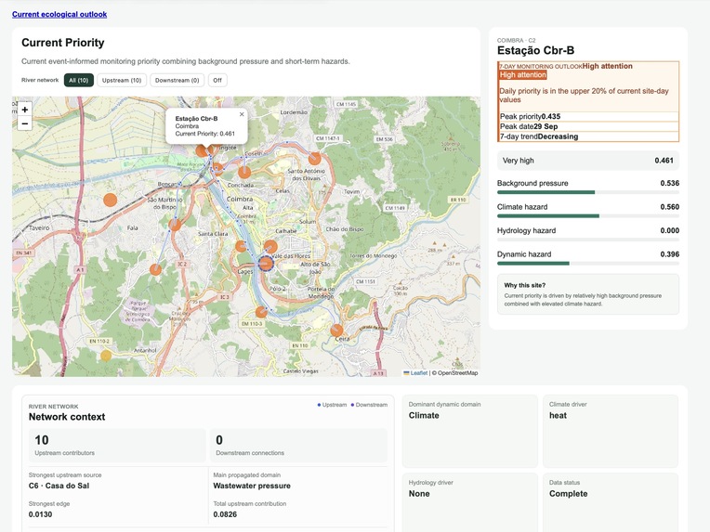Turn the river network overlay Off
This screenshot has height=532, width=710.
(x=217, y=80)
